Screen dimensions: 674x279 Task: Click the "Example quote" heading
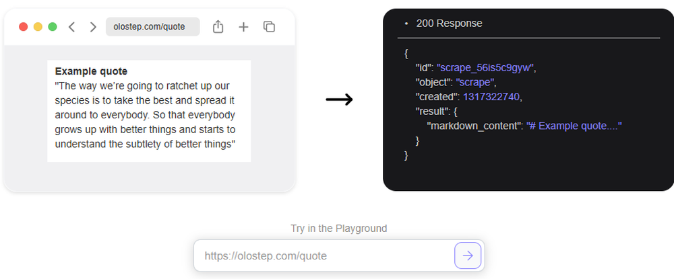pyautogui.click(x=91, y=71)
